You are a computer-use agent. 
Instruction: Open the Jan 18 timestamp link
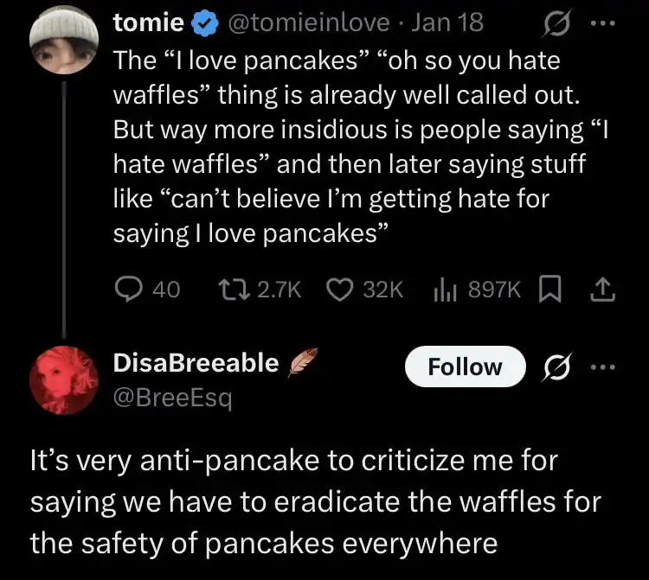coord(453,24)
